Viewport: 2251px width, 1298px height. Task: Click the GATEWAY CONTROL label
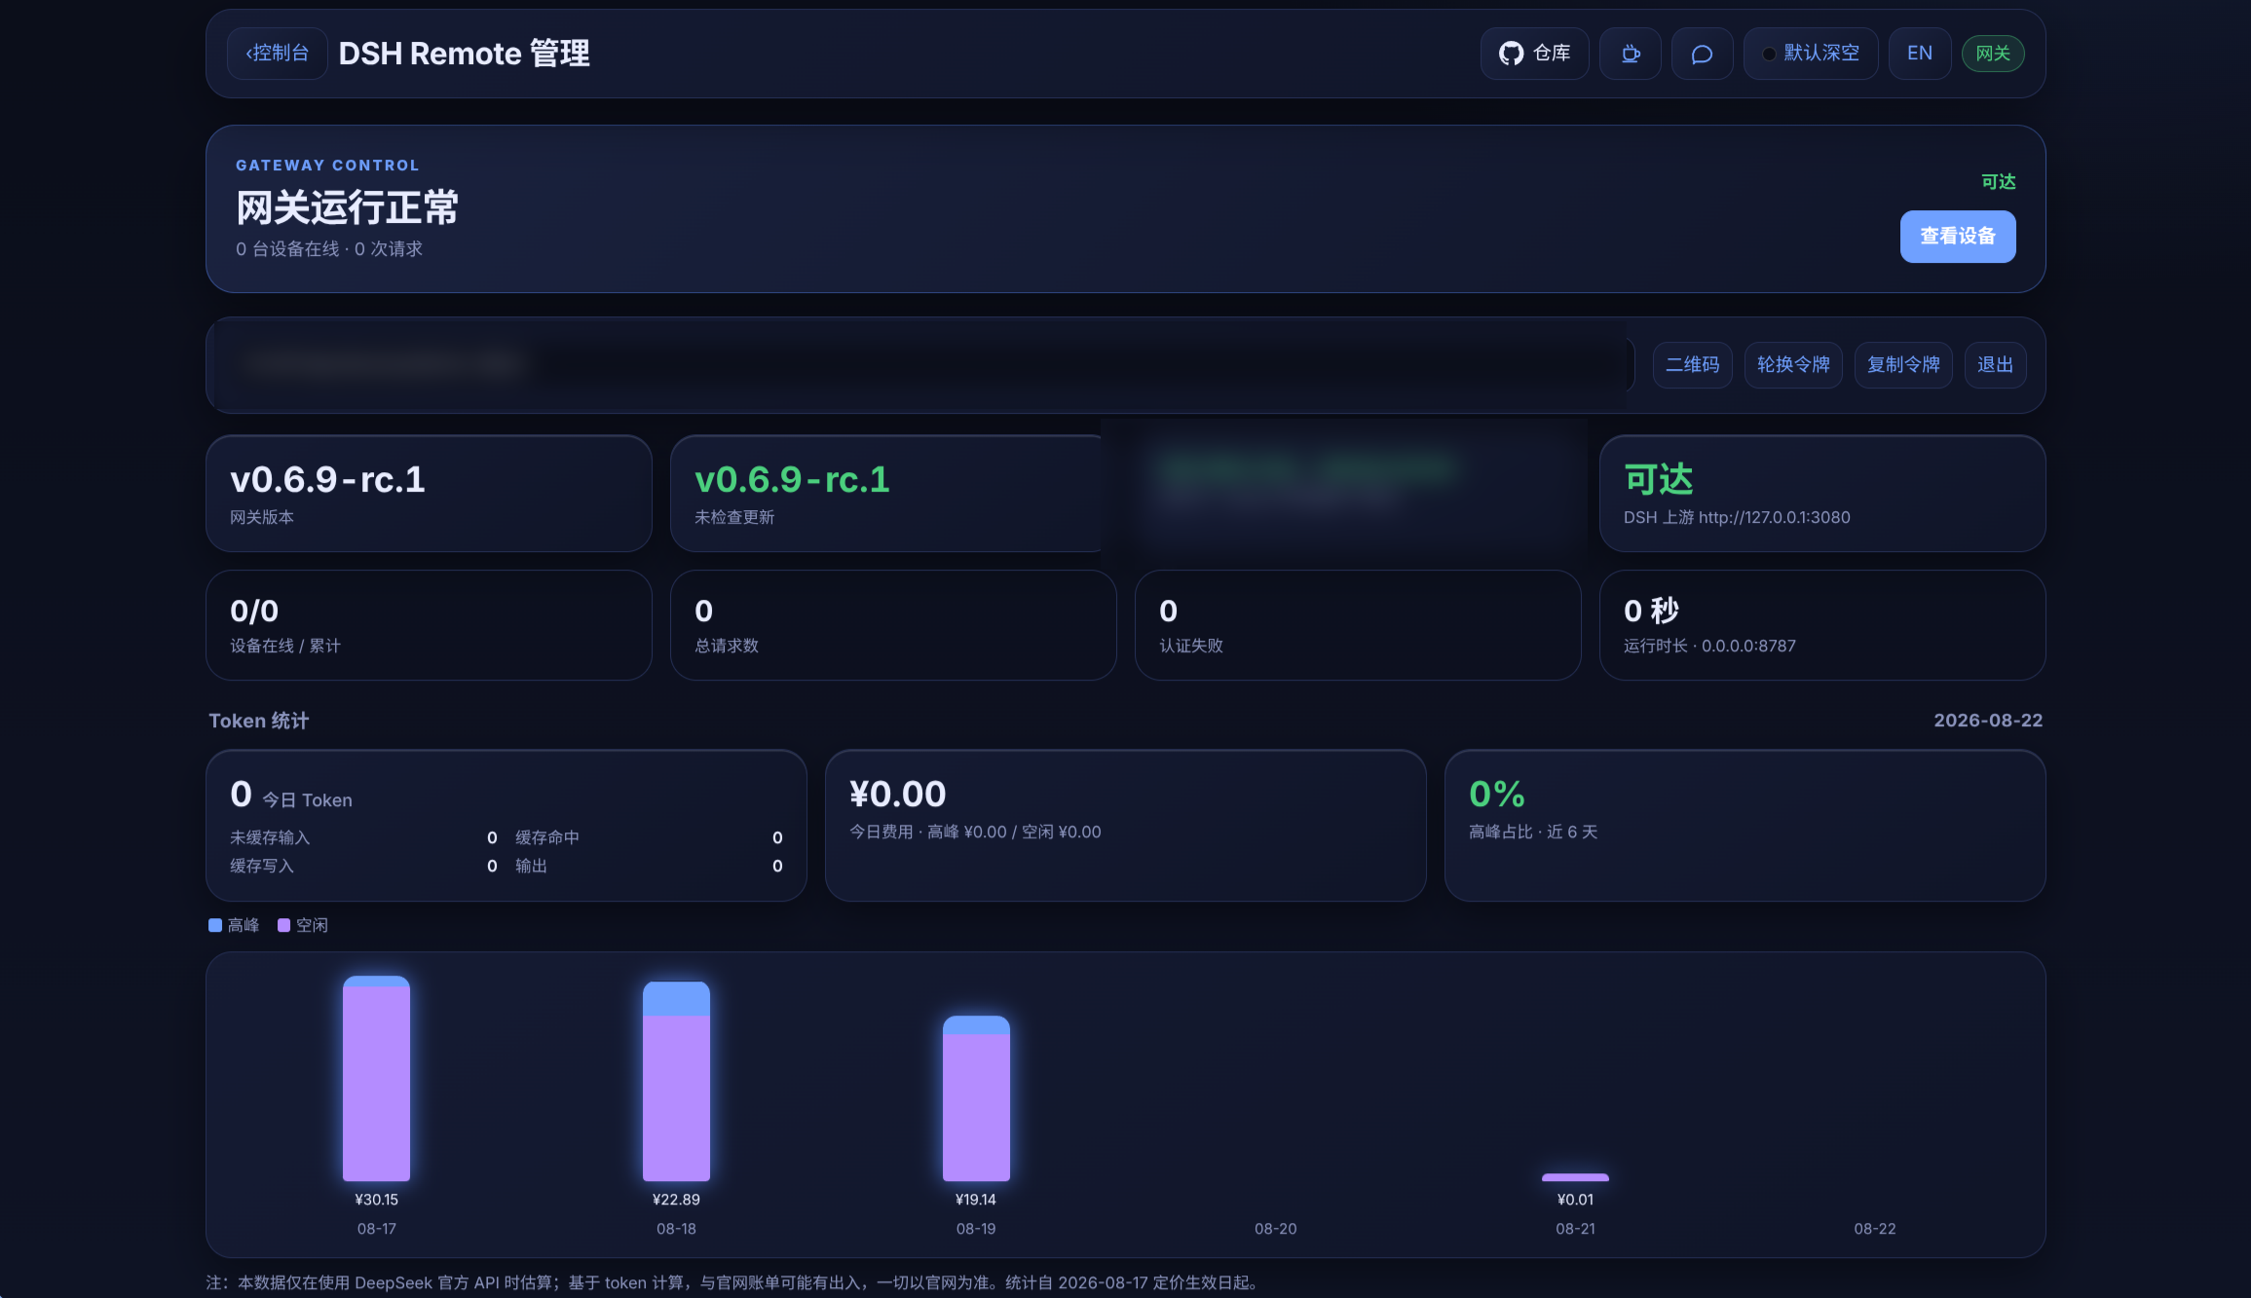point(327,166)
